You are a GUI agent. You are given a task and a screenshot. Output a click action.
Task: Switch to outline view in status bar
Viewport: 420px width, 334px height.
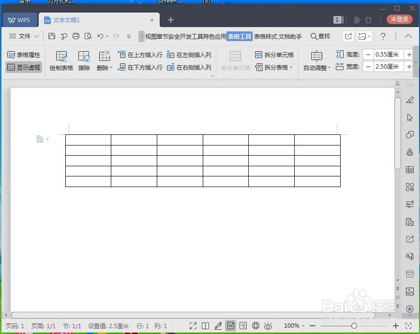pyautogui.click(x=243, y=326)
